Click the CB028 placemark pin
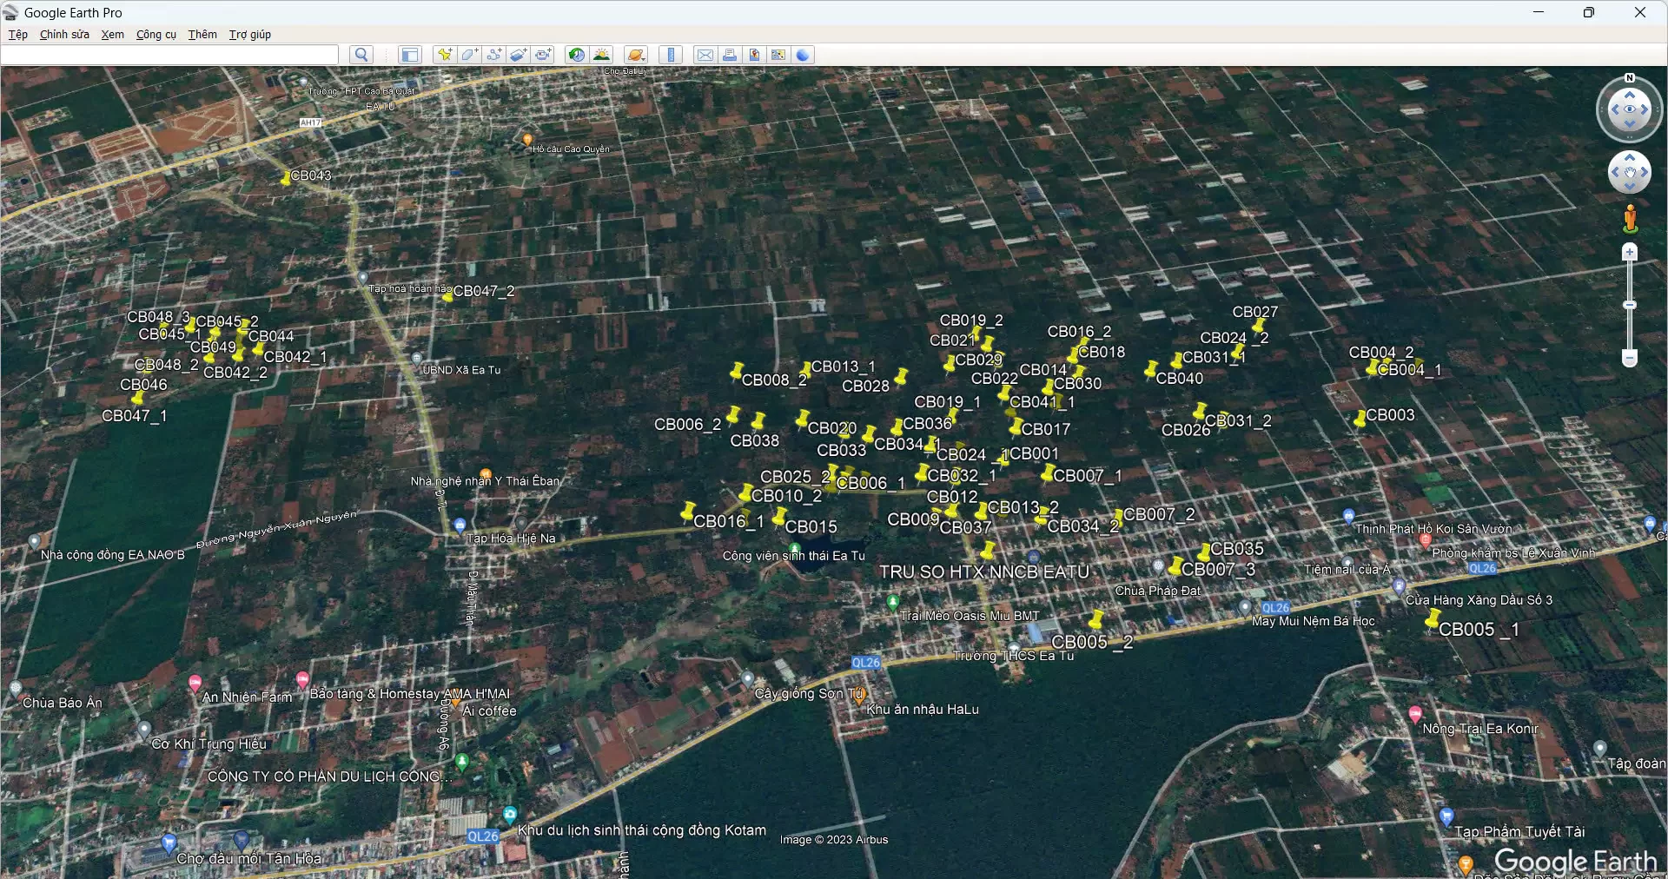The image size is (1668, 879). pos(902,376)
